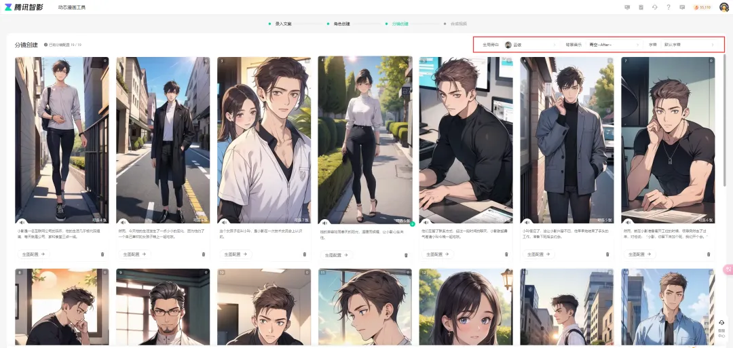Toggle selection box on storyboard card 1 corner
The width and height of the screenshot is (733, 348).
105,60
